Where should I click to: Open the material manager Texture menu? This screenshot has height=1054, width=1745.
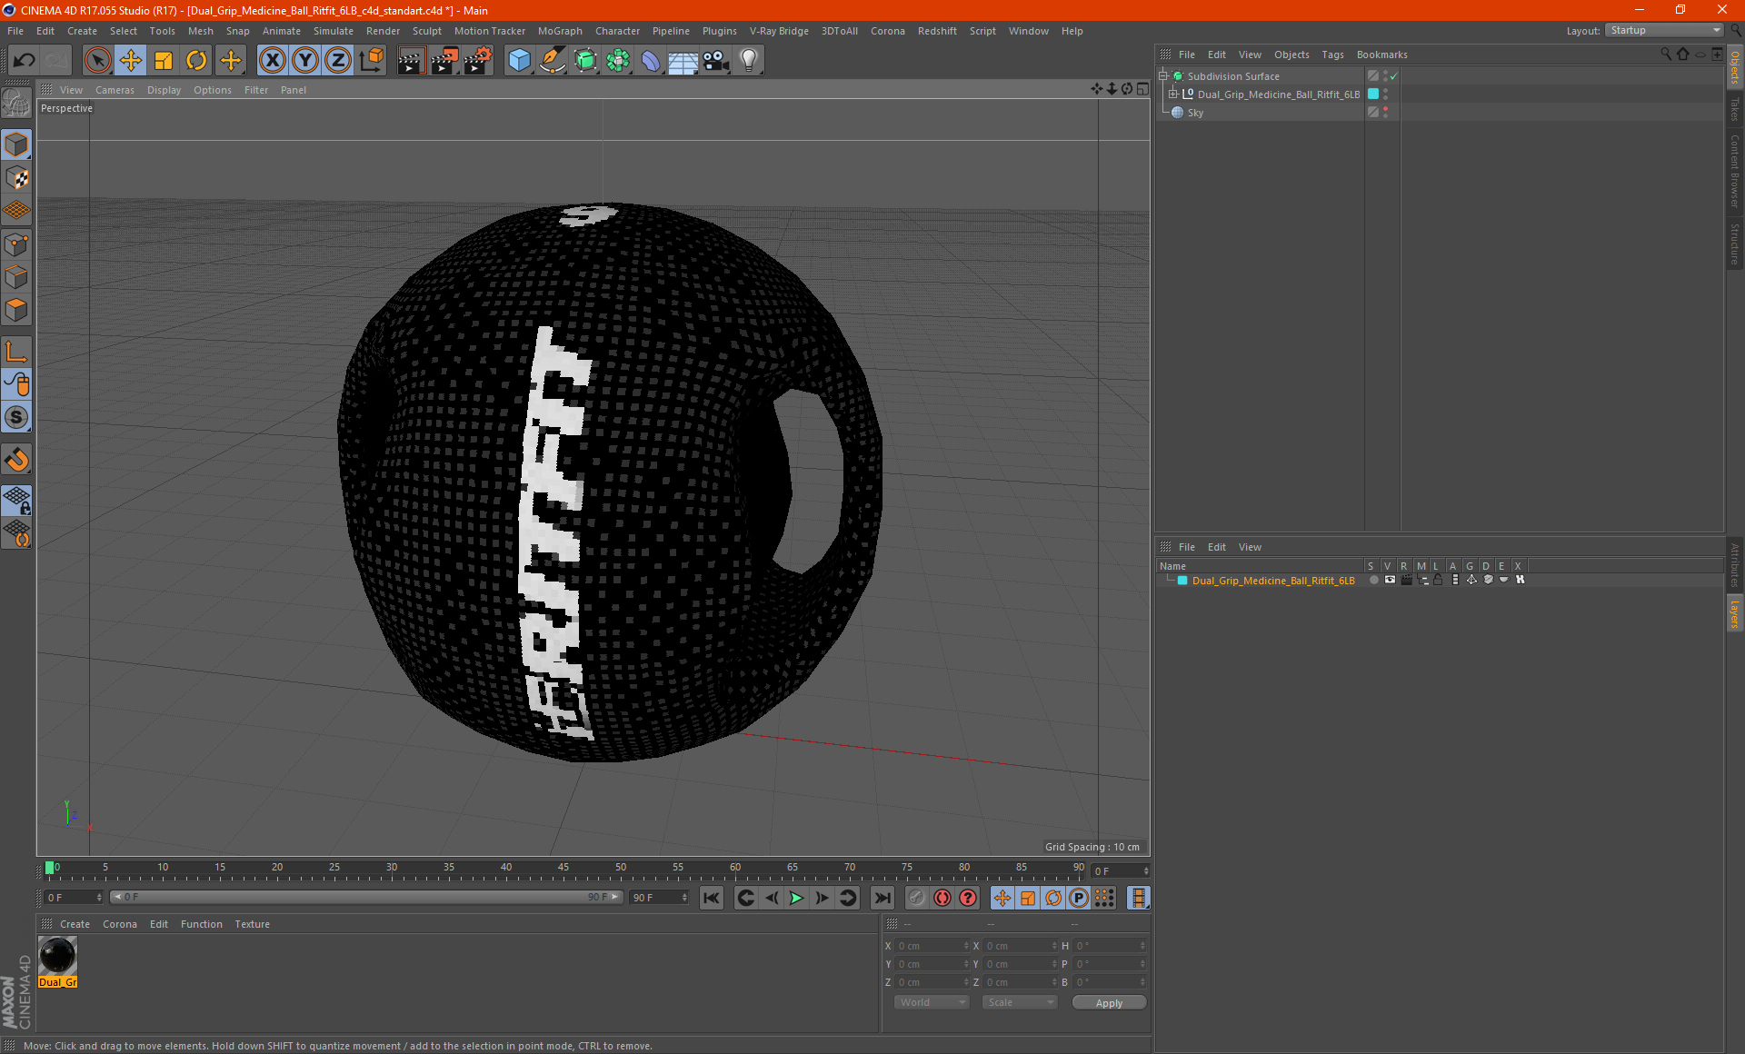click(x=252, y=924)
